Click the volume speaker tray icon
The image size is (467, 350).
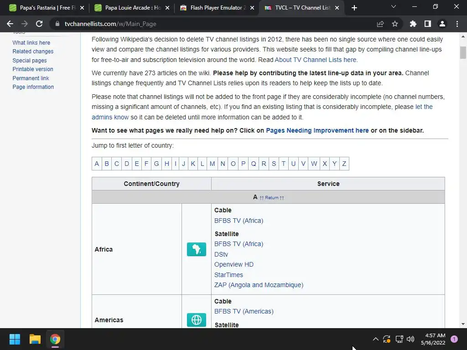410,339
